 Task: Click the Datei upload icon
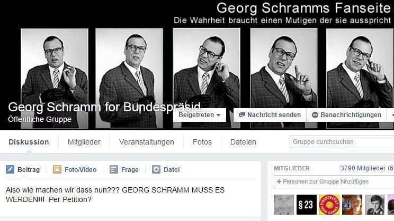(156, 169)
